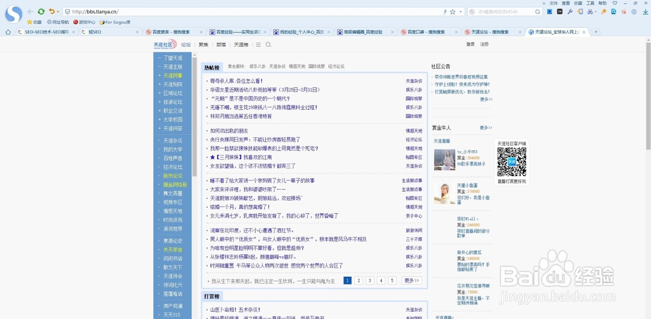Switch to the 百度口碑 - 搜狗搜索 tab
651x319 pixels.
[429, 32]
